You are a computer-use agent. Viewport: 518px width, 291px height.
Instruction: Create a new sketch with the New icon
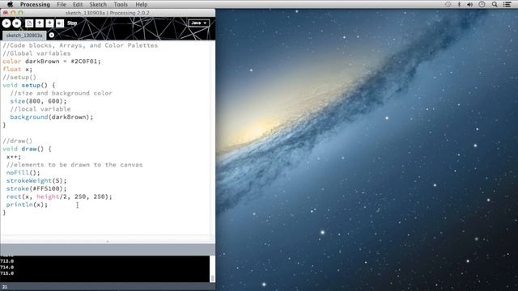pos(29,23)
